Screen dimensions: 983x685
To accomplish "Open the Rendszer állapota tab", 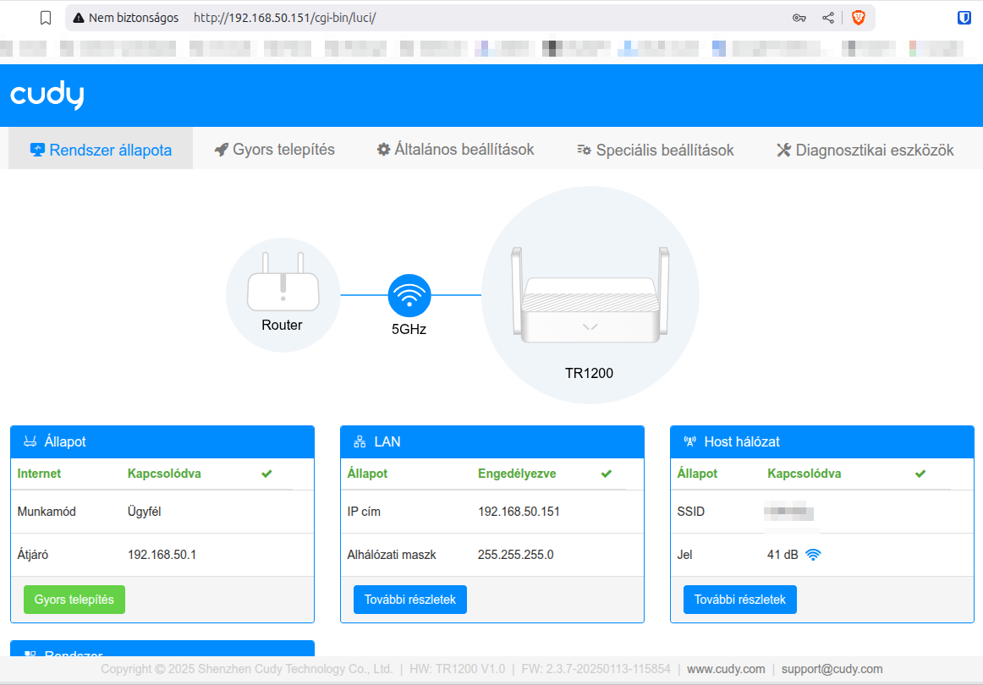I will click(101, 150).
